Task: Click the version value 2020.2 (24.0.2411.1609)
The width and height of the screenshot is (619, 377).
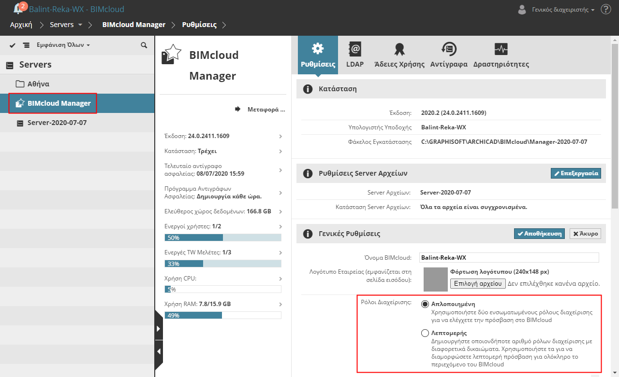Action: pos(454,113)
